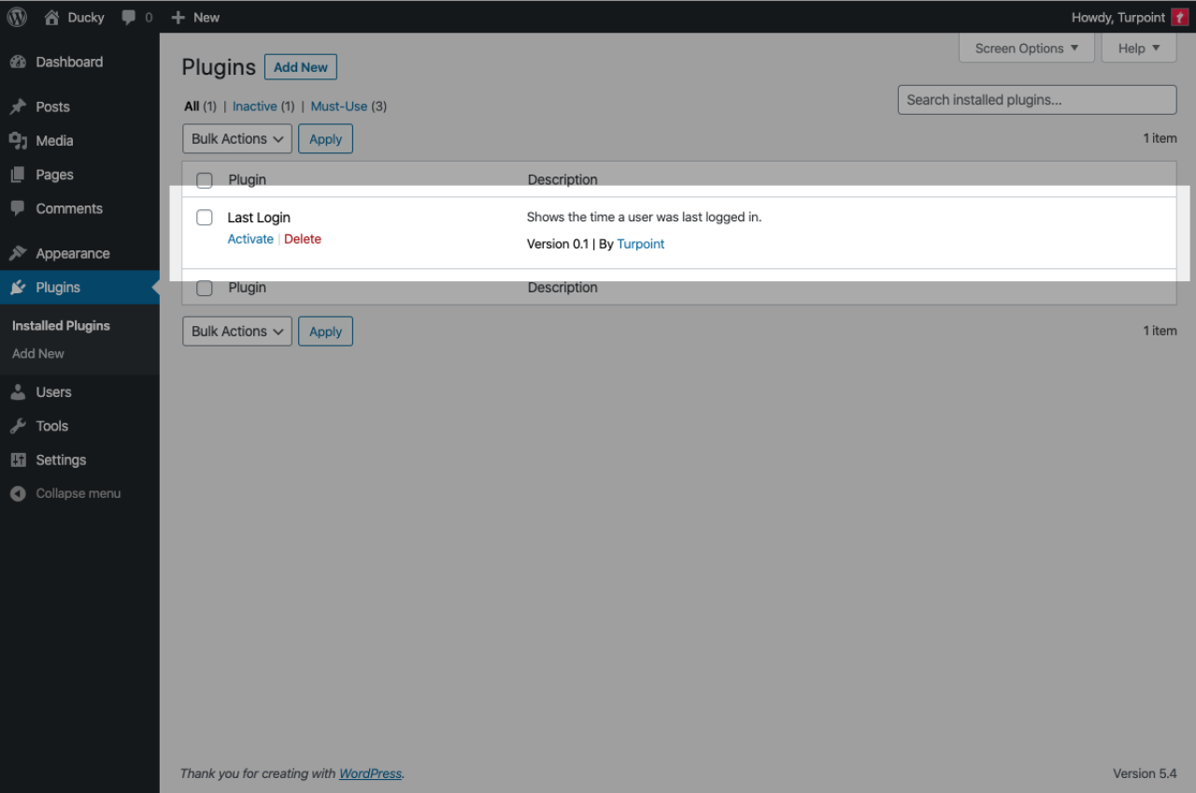Image resolution: width=1196 pixels, height=793 pixels.
Task: Click the plugin description text
Action: (645, 217)
